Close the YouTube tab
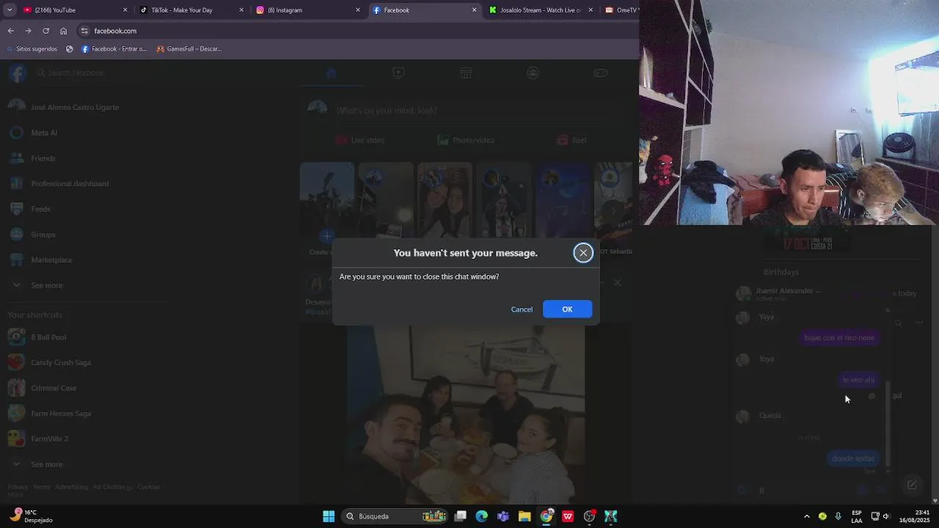 pos(125,10)
